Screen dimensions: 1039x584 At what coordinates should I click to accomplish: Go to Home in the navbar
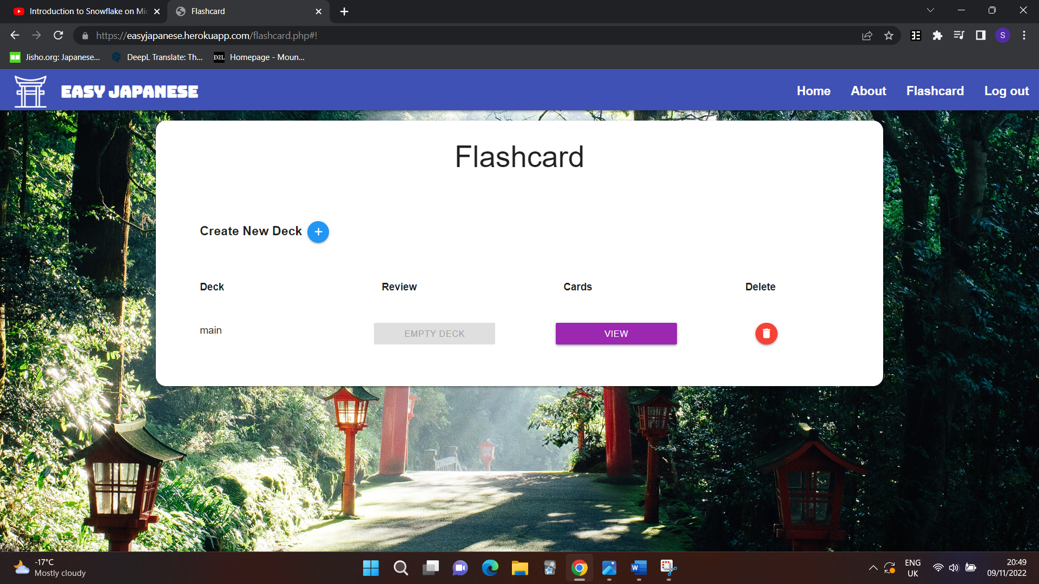click(x=813, y=91)
